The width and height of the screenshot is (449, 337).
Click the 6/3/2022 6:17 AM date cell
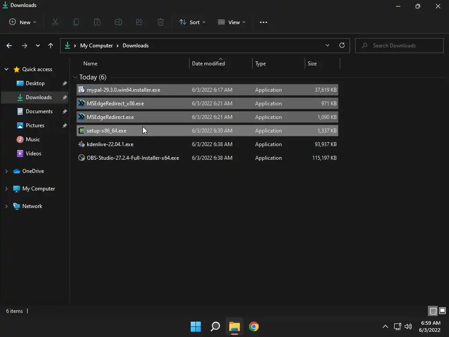[212, 90]
